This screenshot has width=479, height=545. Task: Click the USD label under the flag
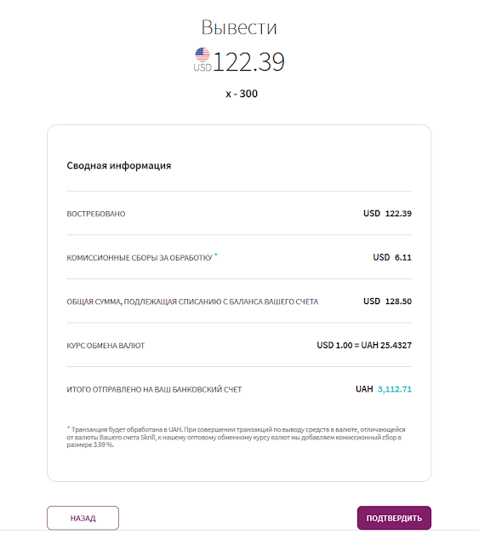(202, 67)
